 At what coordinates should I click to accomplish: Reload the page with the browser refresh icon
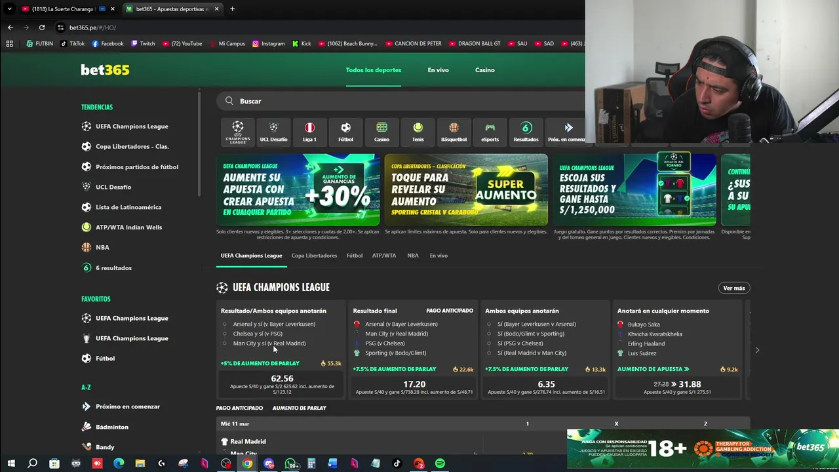tap(42, 28)
